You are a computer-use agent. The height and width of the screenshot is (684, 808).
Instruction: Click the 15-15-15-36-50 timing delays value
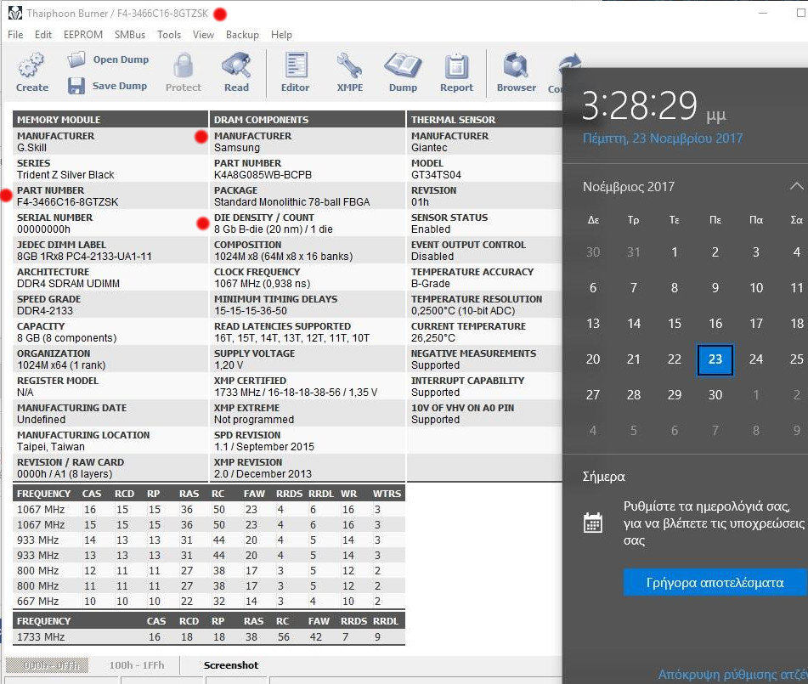coord(251,311)
